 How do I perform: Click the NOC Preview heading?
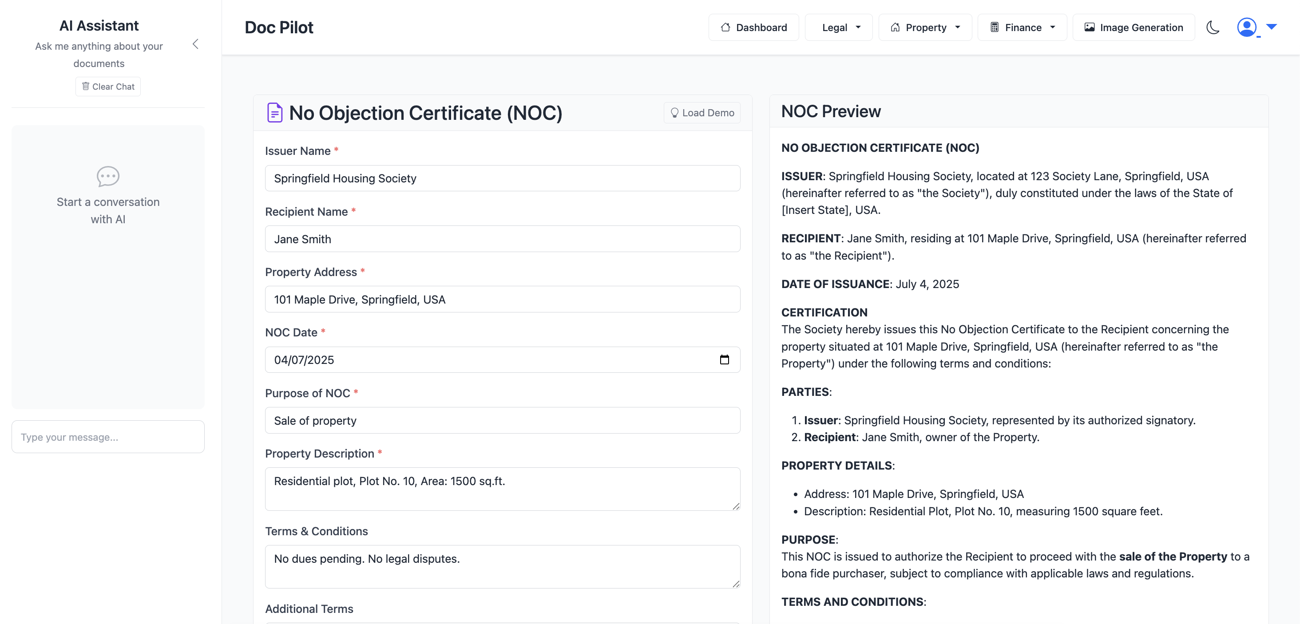[831, 111]
